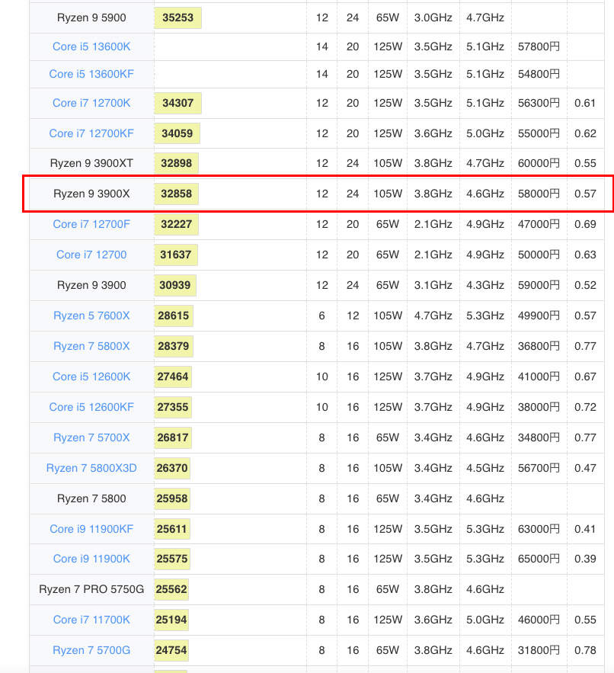Select the 25575 score value
614x673 pixels.
coord(172,559)
